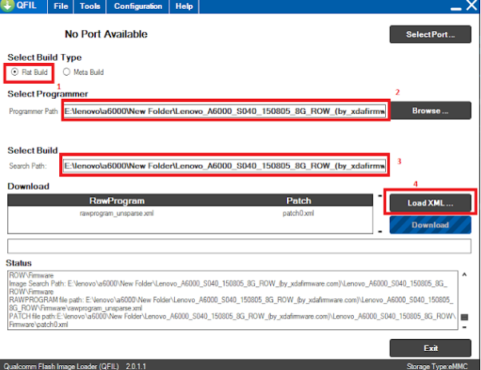
Task: Open the Configuration menu
Action: tap(137, 6)
